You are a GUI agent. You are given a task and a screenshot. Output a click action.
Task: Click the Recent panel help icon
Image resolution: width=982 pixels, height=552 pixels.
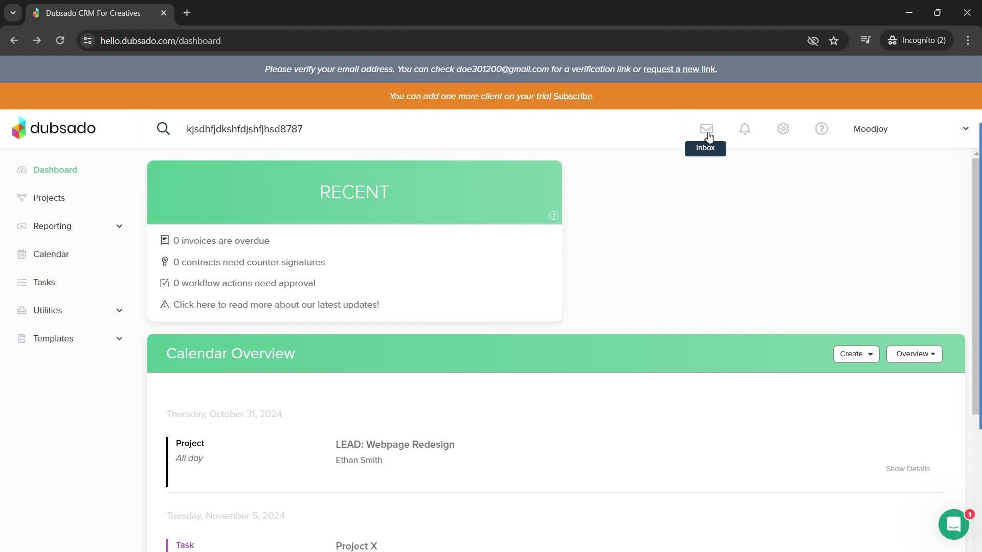tap(553, 216)
